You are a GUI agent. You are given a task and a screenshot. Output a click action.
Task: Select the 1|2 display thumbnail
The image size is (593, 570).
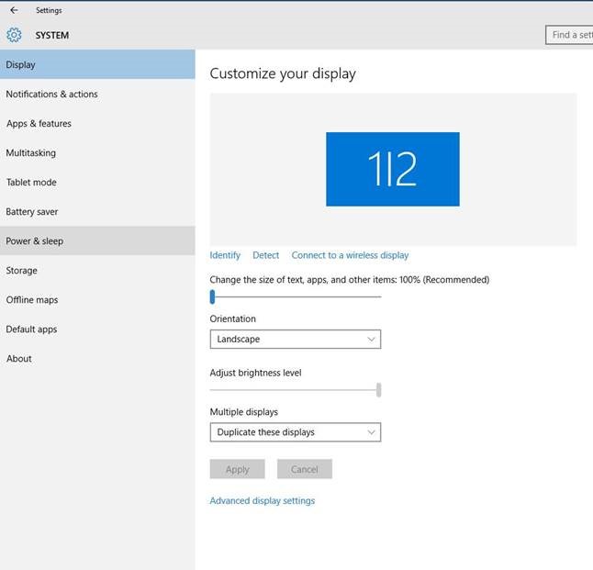393,169
